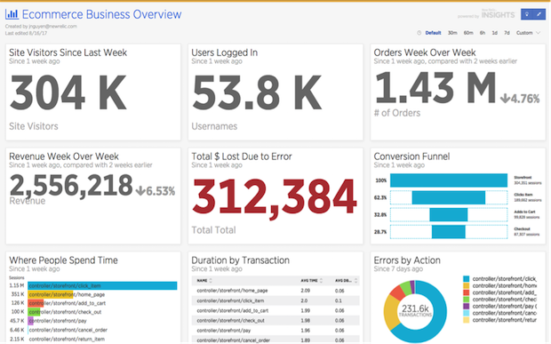Open the Ecommerce Business Overview title
The image size is (551, 344).
101,14
